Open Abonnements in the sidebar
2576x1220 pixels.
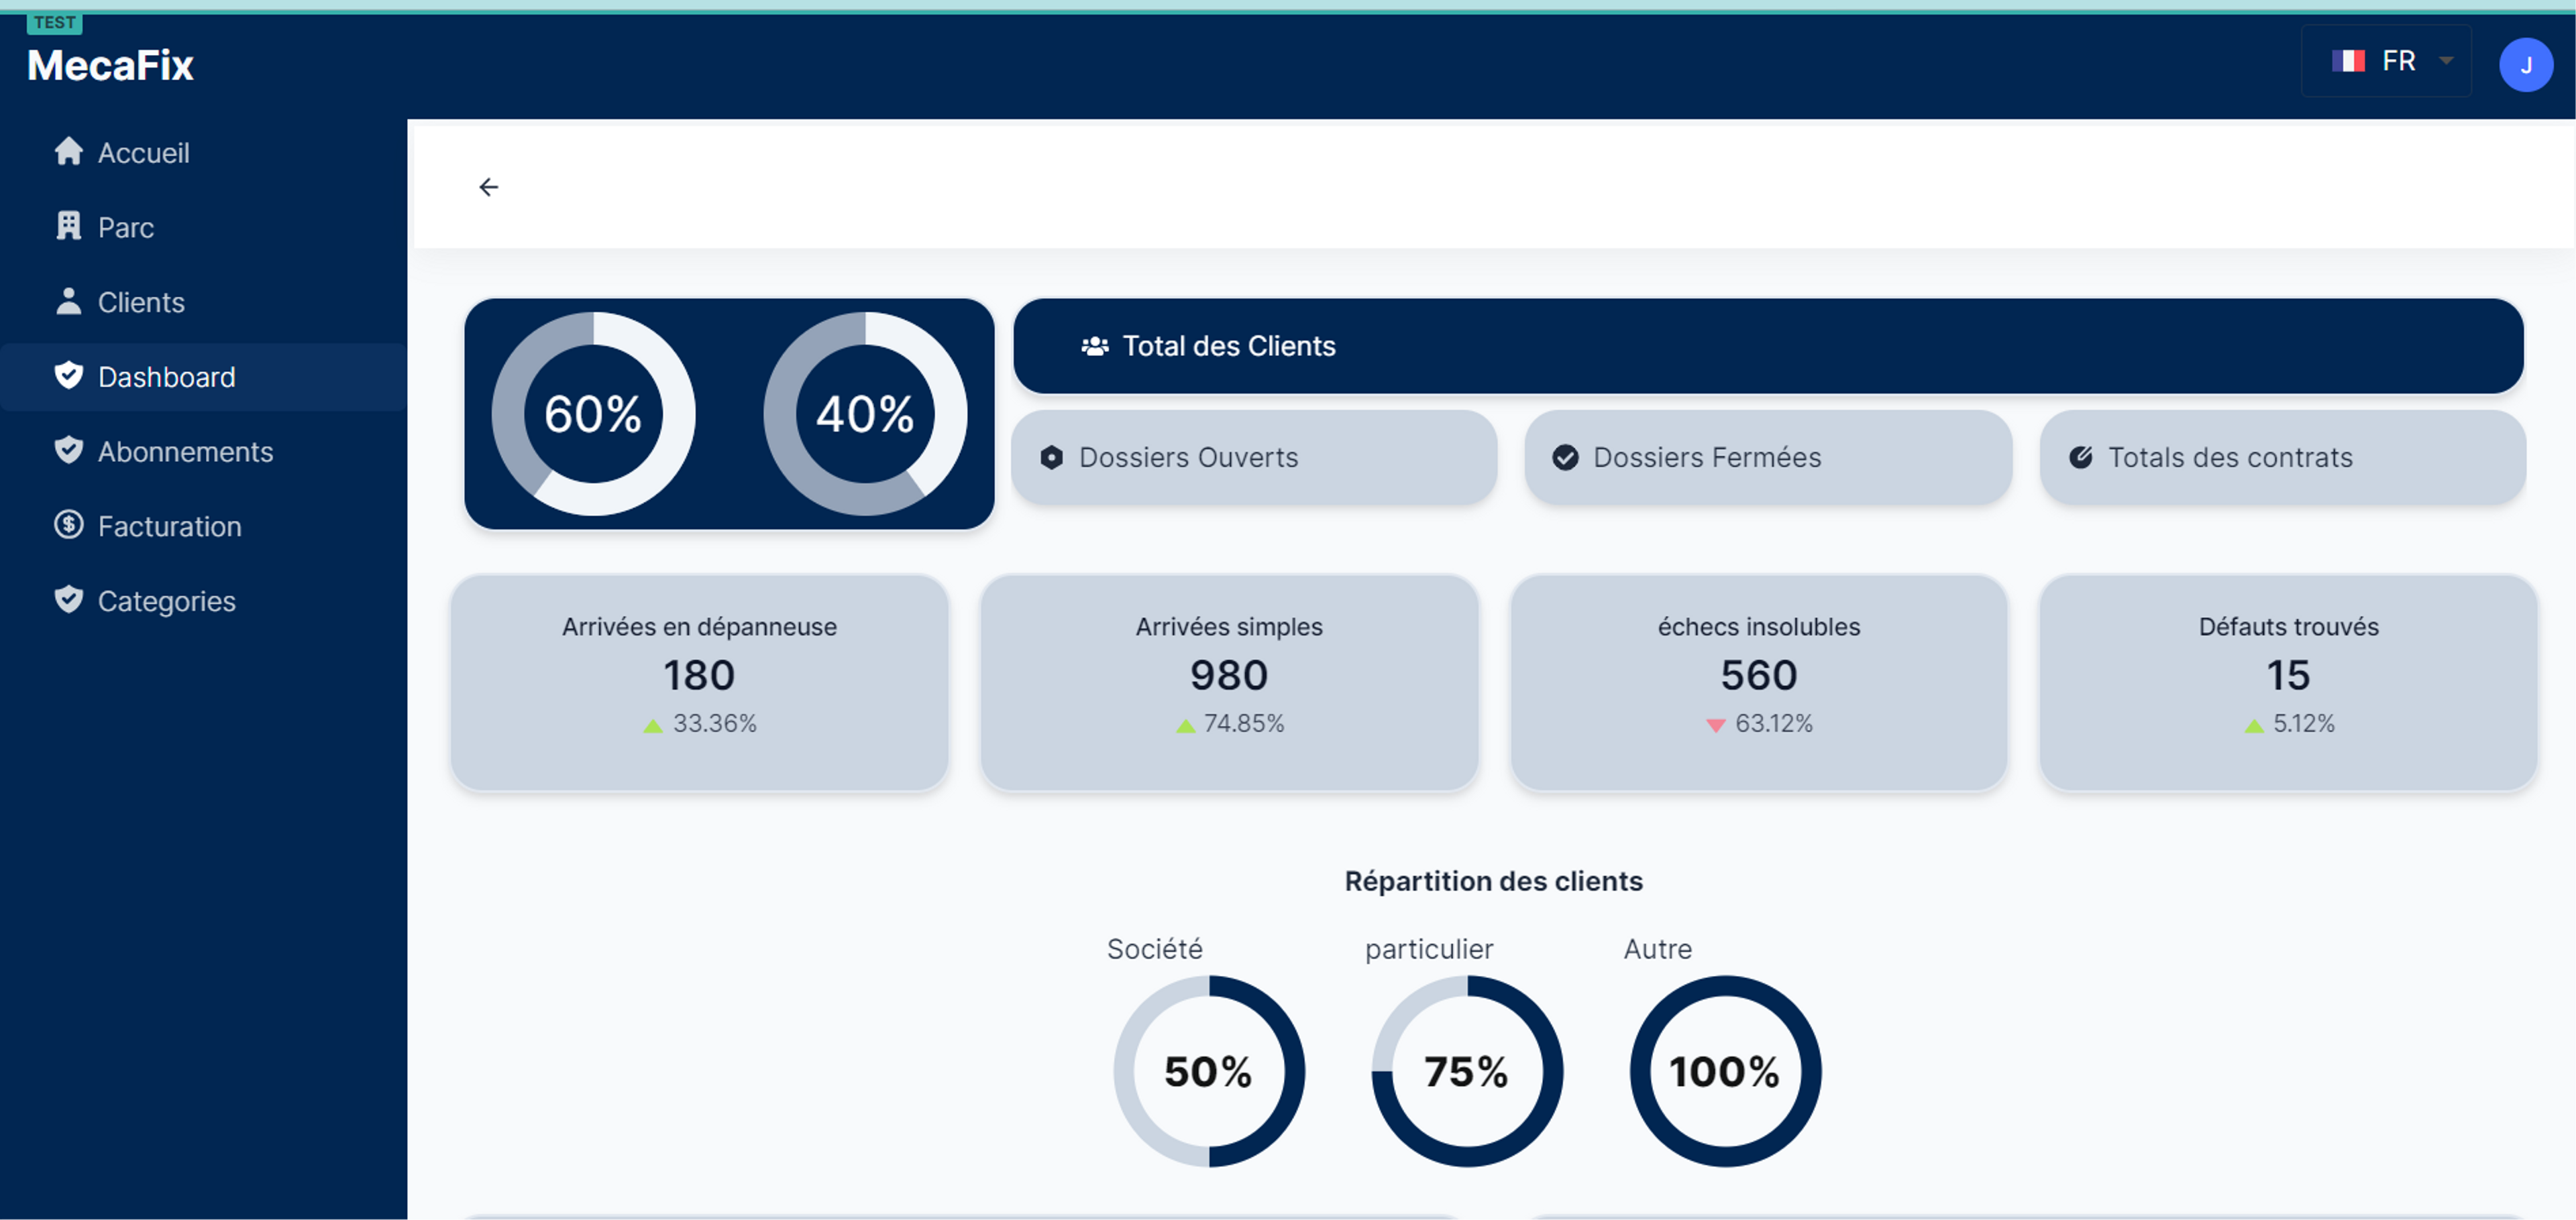203,452
